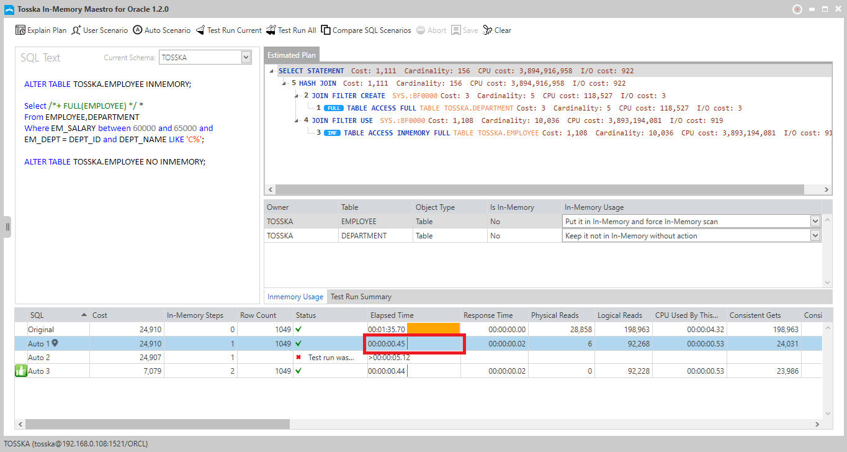Screen dimensions: 847x452
Task: Click the tables grid scrollbar up arrow
Action: (x=827, y=219)
